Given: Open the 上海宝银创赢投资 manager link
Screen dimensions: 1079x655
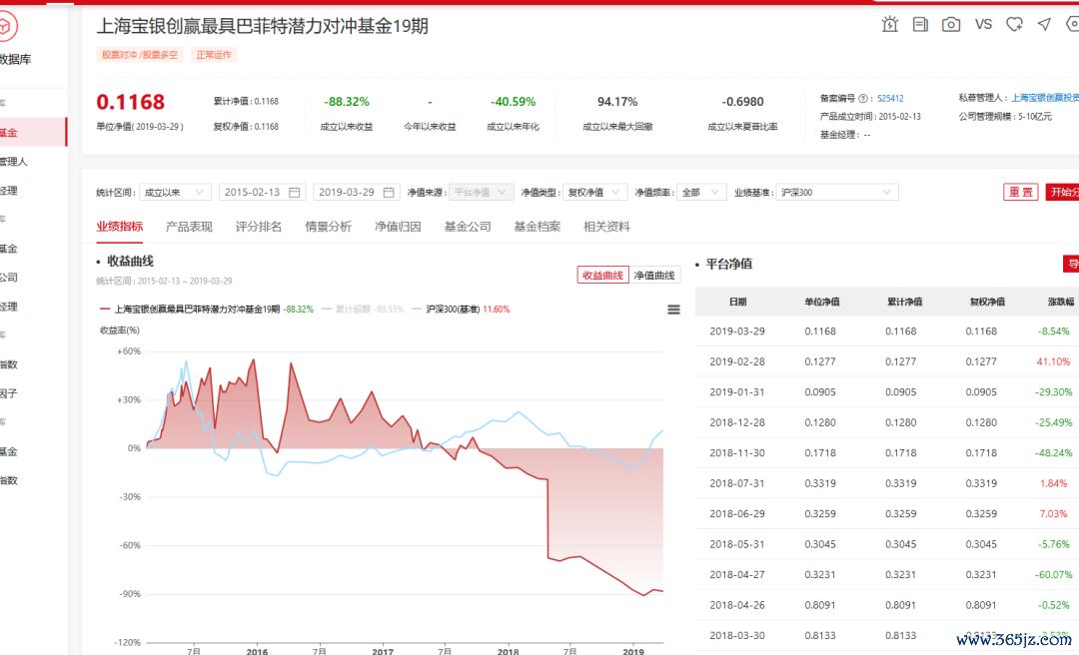Looking at the screenshot, I should (x=1045, y=98).
